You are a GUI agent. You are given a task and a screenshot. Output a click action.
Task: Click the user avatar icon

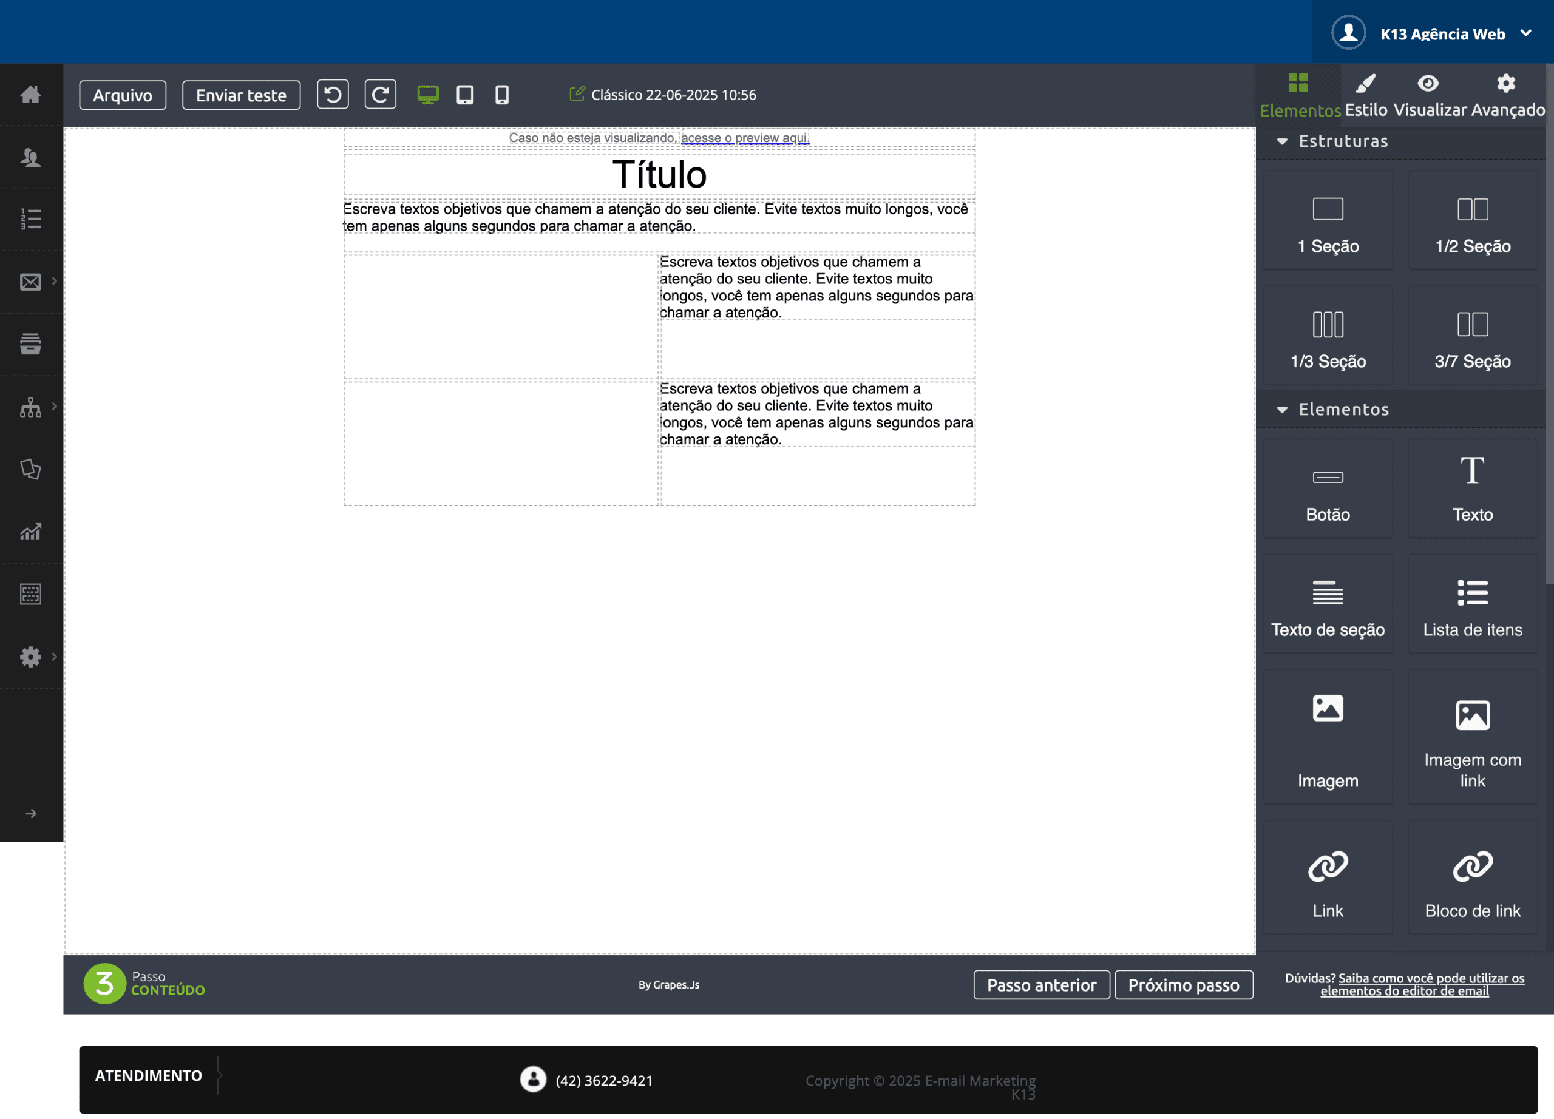coord(1348,32)
